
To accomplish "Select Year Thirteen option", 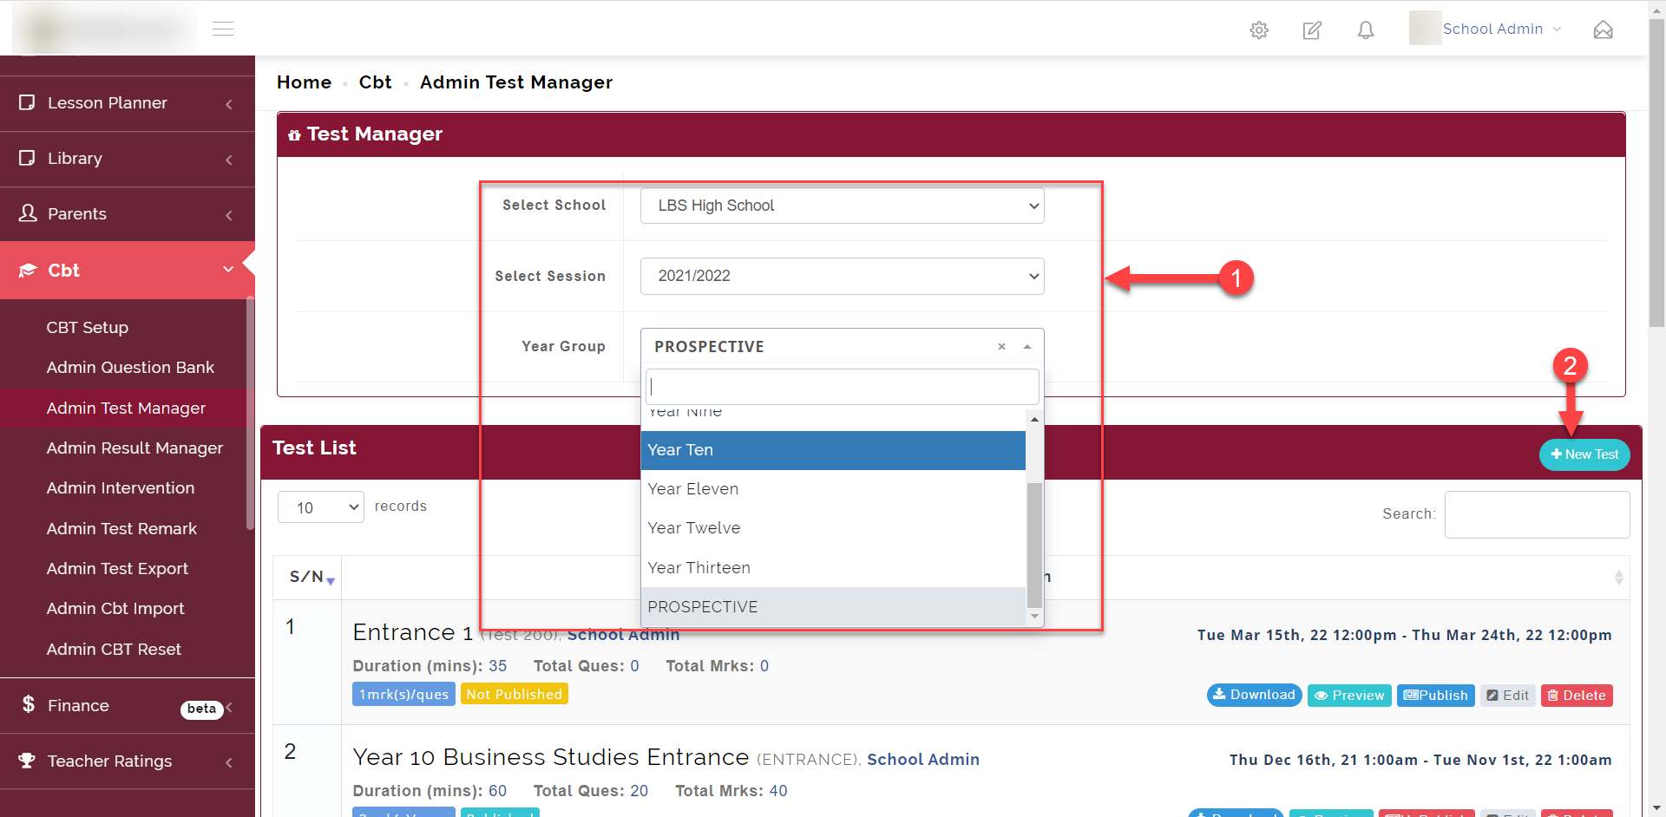I will click(x=833, y=568).
